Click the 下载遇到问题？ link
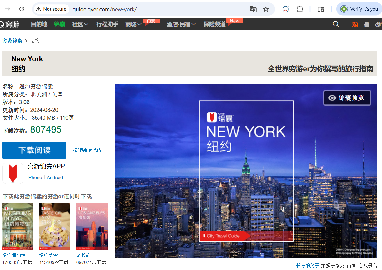Screen dimensions: 382x270 click(x=86, y=150)
